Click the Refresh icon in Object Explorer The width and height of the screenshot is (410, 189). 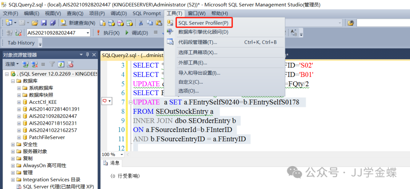coord(61,64)
